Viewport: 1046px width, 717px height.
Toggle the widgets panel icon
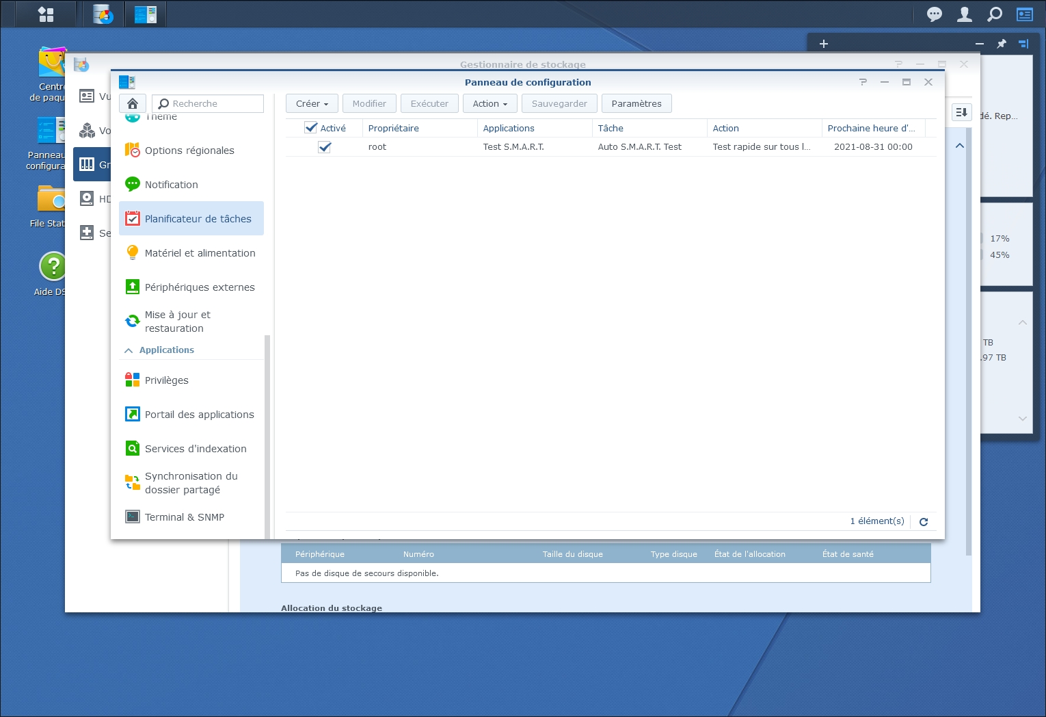click(1025, 14)
